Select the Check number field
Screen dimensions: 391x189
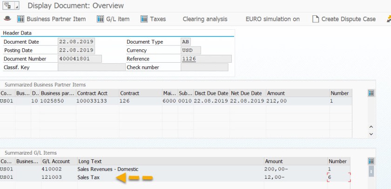204,67
